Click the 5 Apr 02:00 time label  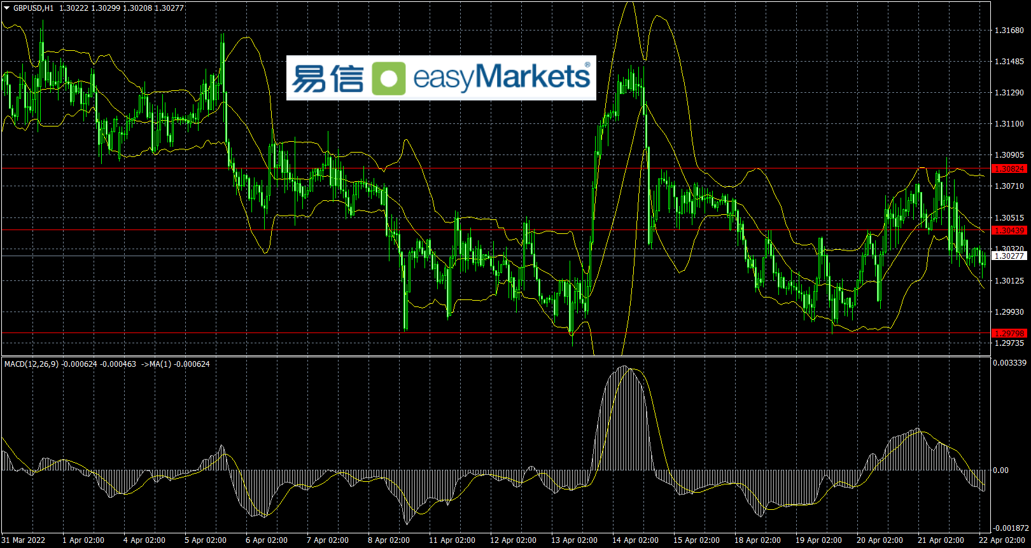click(x=206, y=540)
